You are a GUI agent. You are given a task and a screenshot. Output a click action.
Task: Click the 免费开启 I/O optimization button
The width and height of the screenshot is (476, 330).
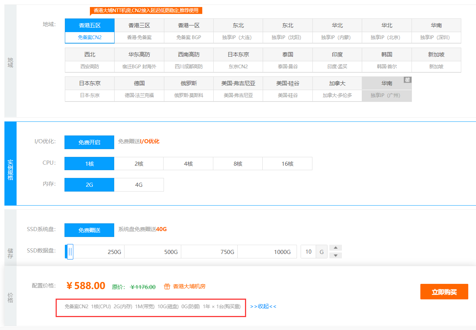89,142
